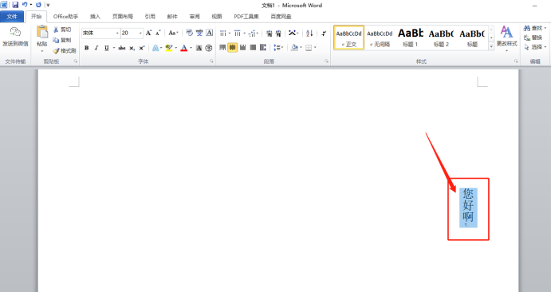
Task: Click the Decrease Indent icon
Action: point(270,34)
